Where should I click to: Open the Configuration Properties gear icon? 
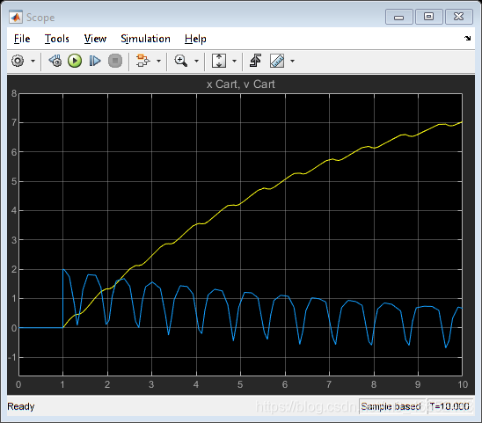[x=18, y=61]
